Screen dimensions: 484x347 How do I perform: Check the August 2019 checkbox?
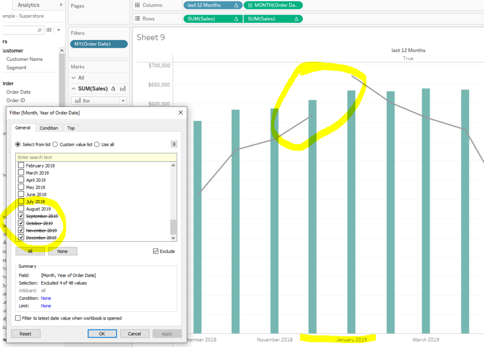click(21, 209)
